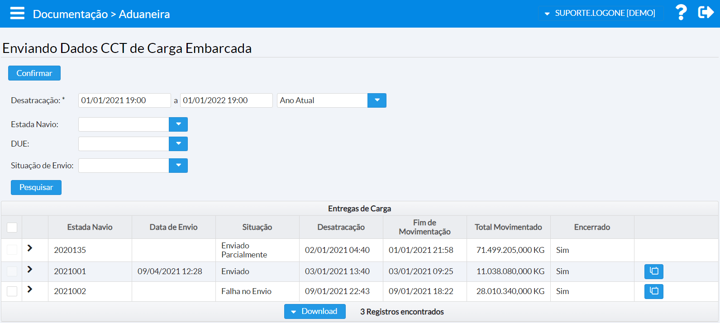Click the Confirmar button
The height and width of the screenshot is (323, 720).
click(x=34, y=73)
